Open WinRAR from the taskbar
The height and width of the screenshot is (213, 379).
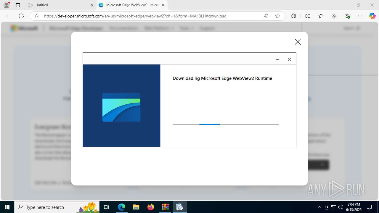[x=165, y=207]
